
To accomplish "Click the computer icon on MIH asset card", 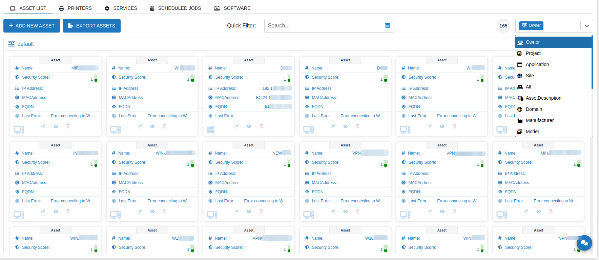I will pos(501,215).
